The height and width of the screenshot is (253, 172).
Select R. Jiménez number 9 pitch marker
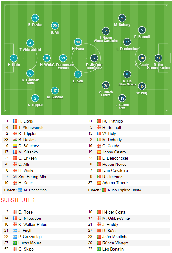click(x=94, y=58)
